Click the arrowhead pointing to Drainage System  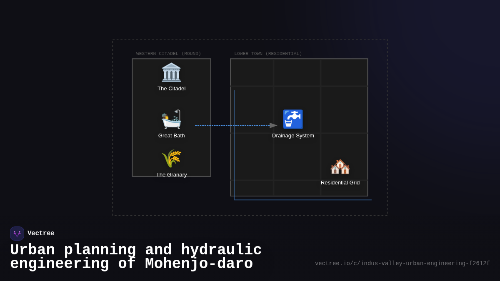tap(273, 125)
